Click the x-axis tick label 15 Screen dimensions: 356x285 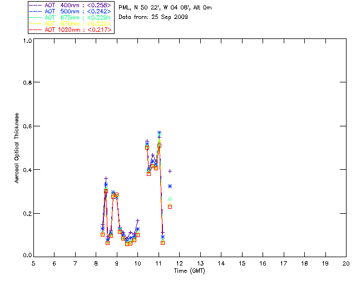[x=242, y=263]
